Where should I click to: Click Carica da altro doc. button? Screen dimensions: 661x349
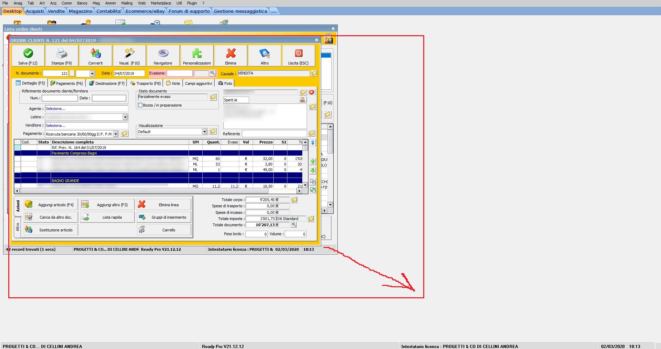(51, 217)
